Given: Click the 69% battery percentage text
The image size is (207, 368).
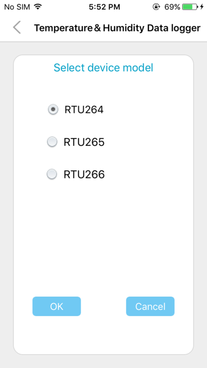Looking at the screenshot, I should [172, 7].
